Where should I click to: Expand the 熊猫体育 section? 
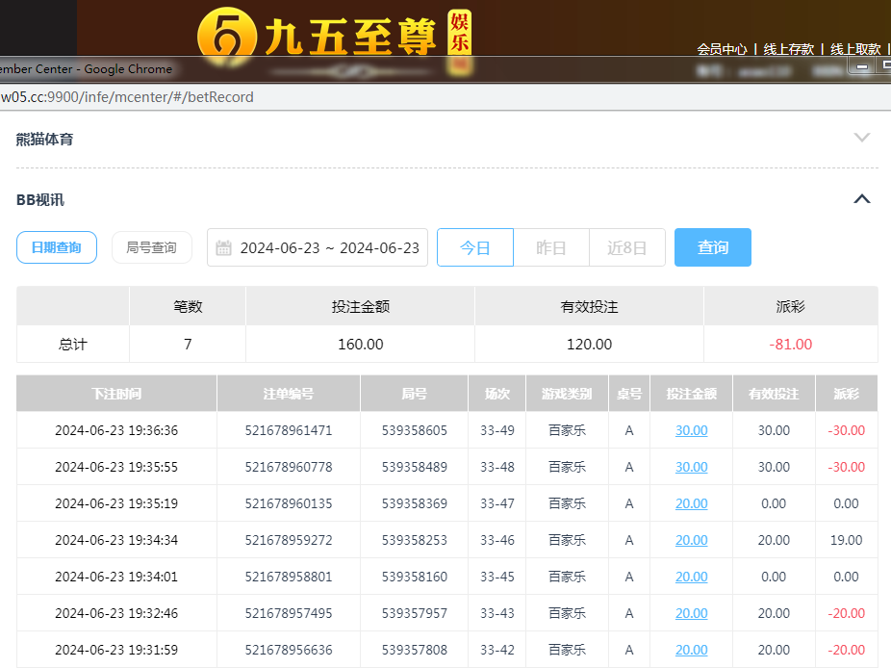pyautogui.click(x=861, y=138)
